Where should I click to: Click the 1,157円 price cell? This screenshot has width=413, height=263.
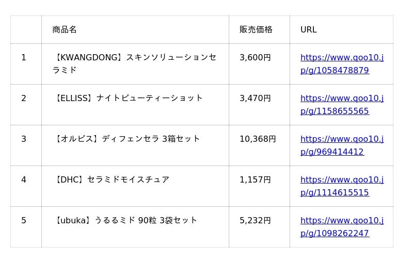coord(255,180)
